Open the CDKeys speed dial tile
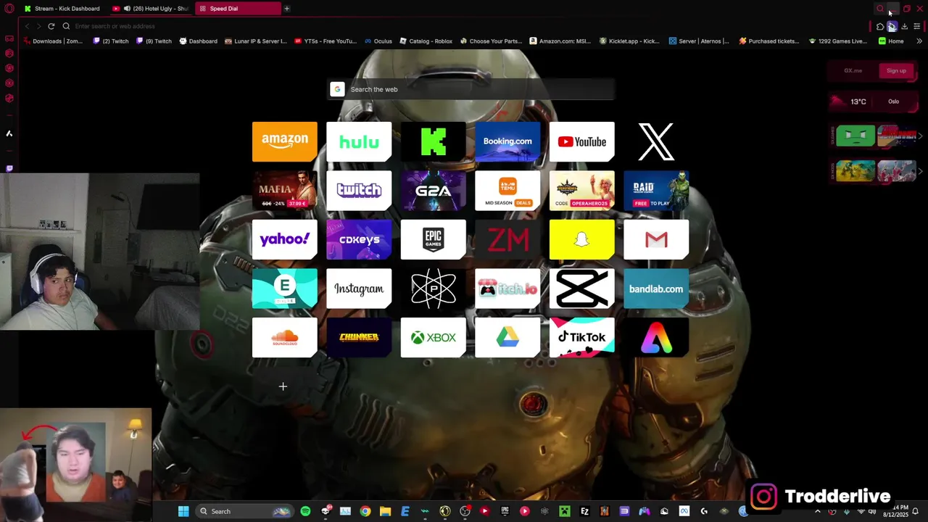The width and height of the screenshot is (928, 522). click(359, 239)
